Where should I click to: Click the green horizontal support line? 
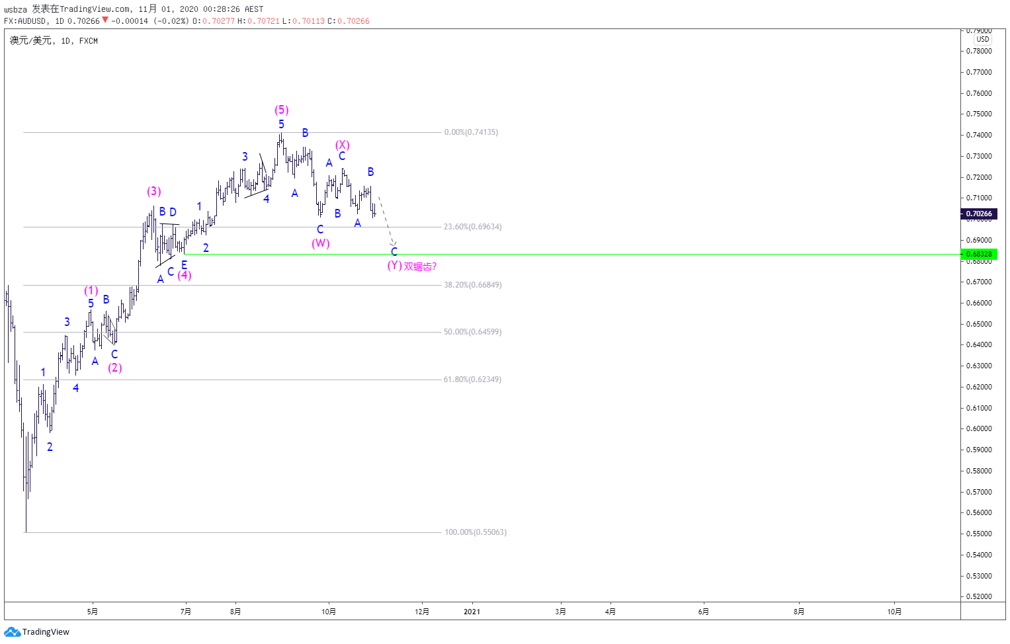point(572,254)
